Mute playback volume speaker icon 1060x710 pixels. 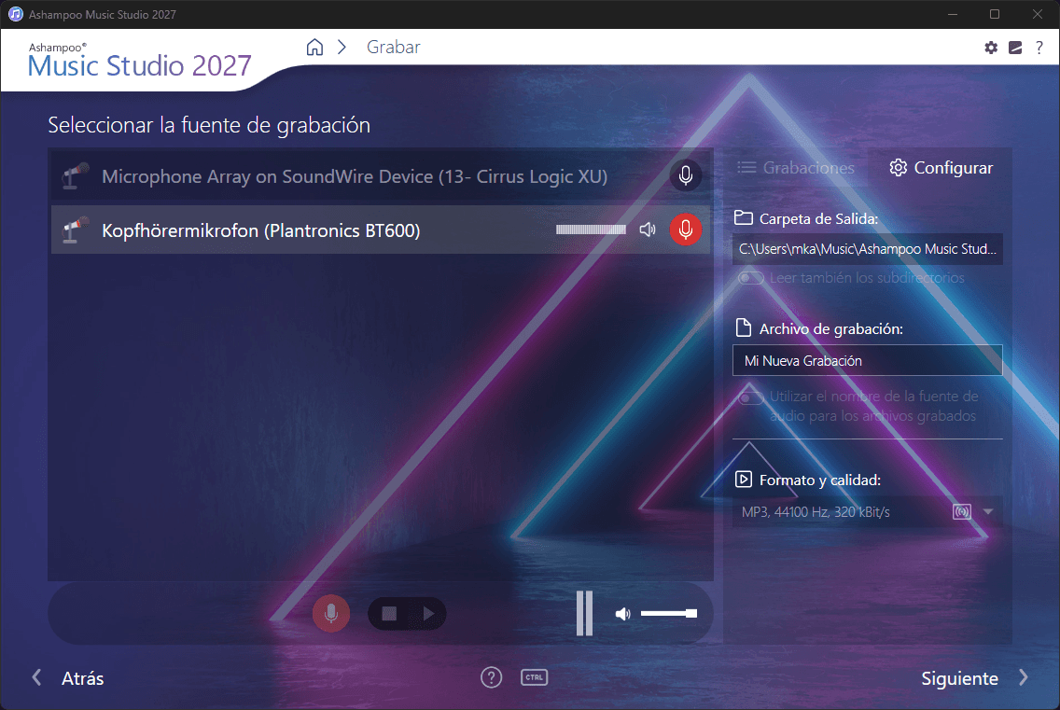622,613
